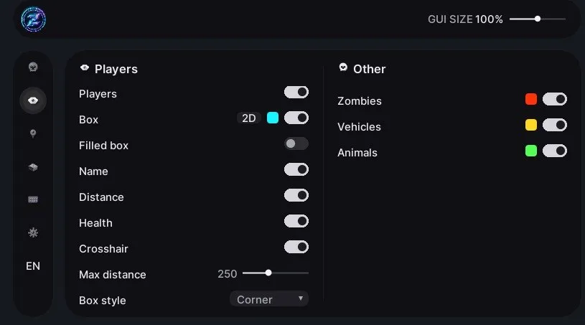This screenshot has height=325, width=585.
Task: Change the 2D box mode selector
Action: coord(249,118)
